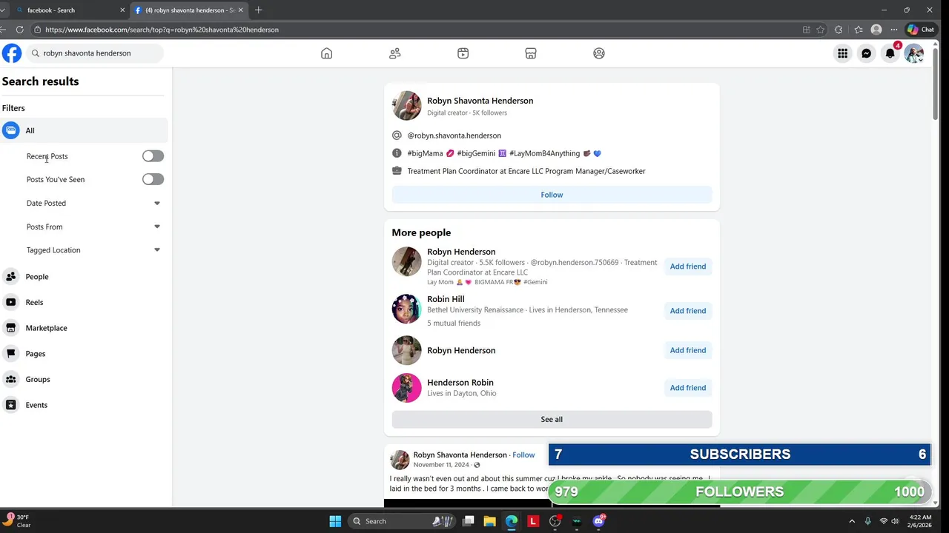Open Henderson Robin profile link

click(460, 383)
